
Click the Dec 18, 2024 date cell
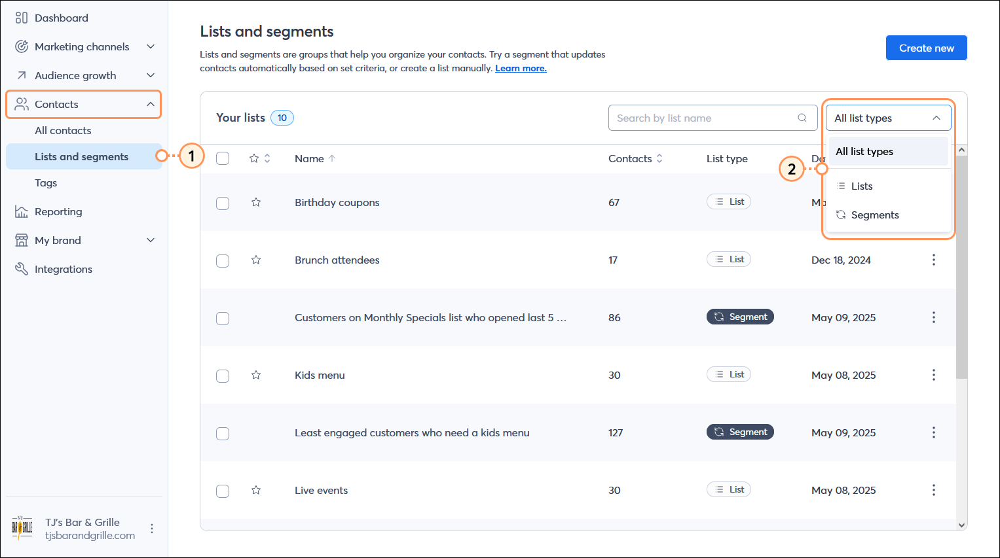pos(841,260)
